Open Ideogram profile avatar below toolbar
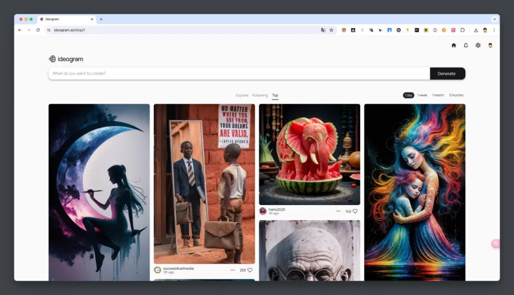The height and width of the screenshot is (295, 514). (490, 45)
